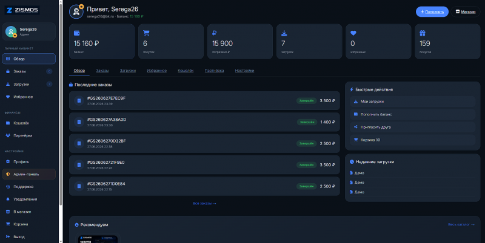Switch to the Кошелёк tab
This screenshot has height=243, width=485.
click(x=186, y=71)
